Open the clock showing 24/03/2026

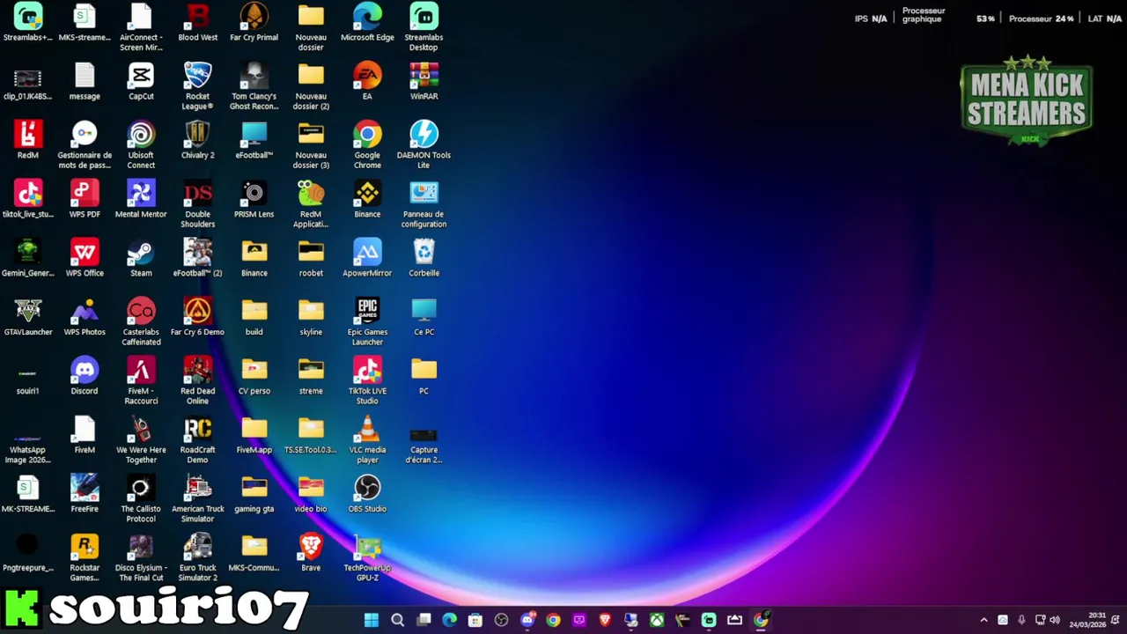pos(1088,620)
